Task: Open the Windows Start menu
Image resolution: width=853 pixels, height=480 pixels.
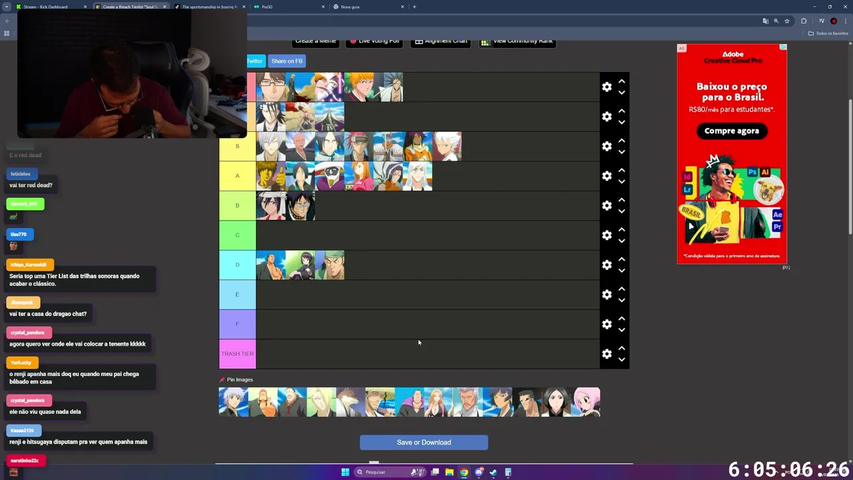Action: click(x=345, y=472)
